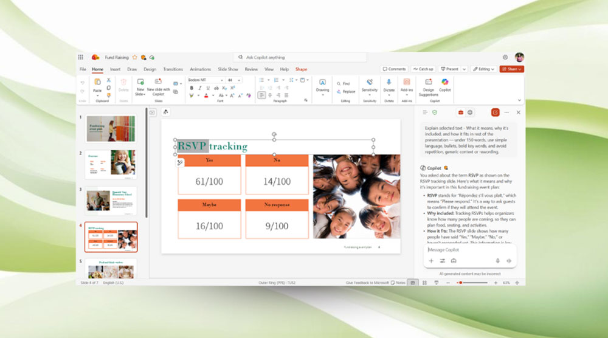Cut the selection with the scissors icon
Image resolution: width=608 pixels, height=338 pixels.
click(x=109, y=80)
